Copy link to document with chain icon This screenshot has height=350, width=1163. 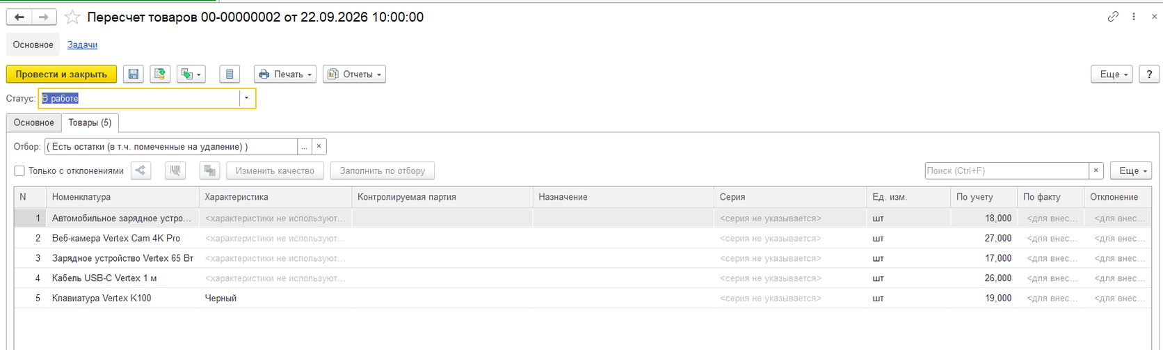(x=1113, y=17)
